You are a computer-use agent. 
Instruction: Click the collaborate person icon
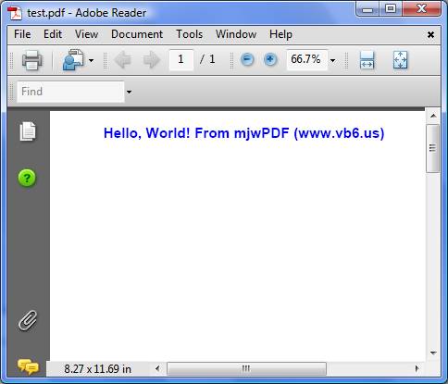click(x=73, y=60)
